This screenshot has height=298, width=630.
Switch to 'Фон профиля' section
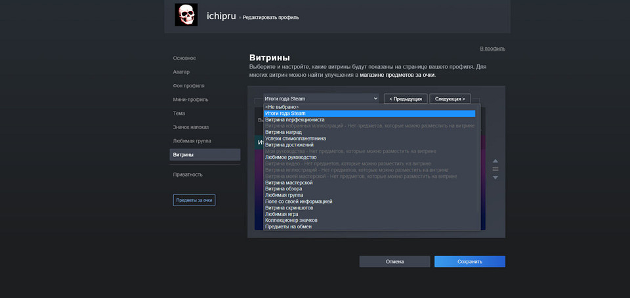point(188,85)
